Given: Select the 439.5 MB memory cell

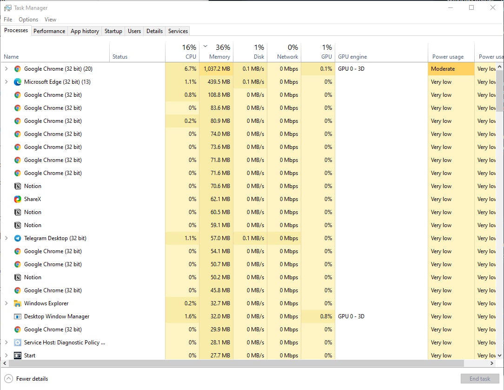Looking at the screenshot, I should (216, 82).
